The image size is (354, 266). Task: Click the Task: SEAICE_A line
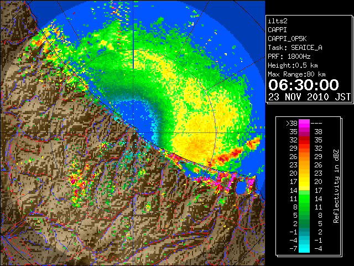coord(295,48)
